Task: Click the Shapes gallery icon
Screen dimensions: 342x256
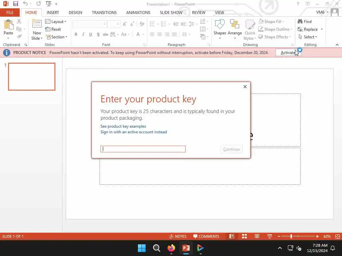Action: [x=220, y=24]
